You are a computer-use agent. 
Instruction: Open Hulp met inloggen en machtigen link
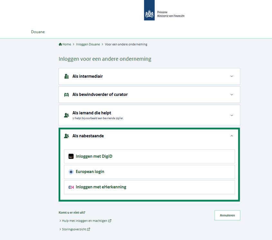[84, 221]
